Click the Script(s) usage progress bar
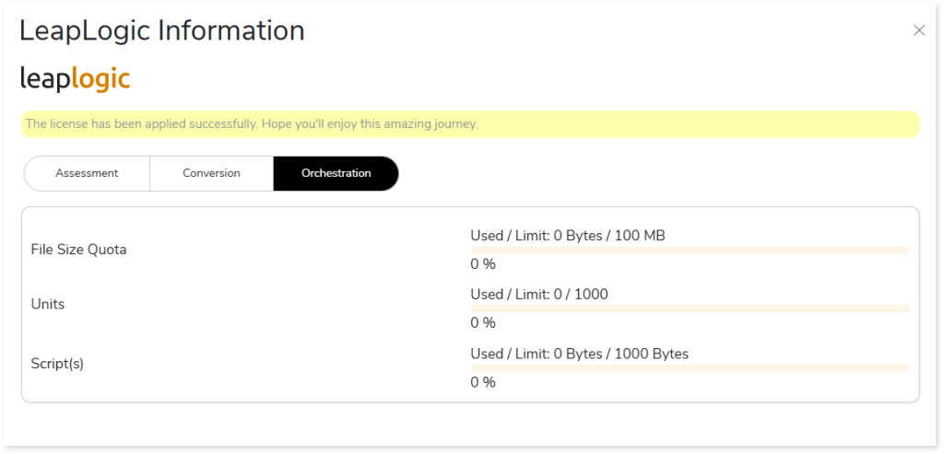Screen dimensions: 944x454 [690, 367]
